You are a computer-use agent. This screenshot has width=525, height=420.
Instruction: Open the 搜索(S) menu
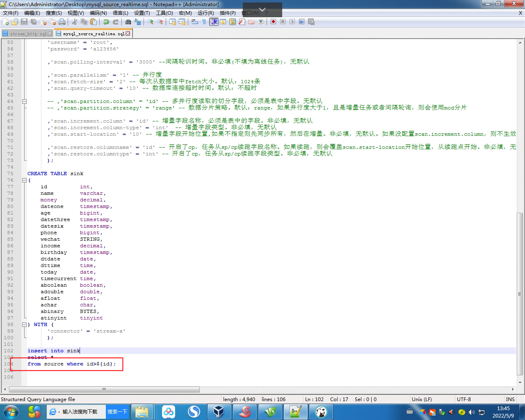[54, 13]
